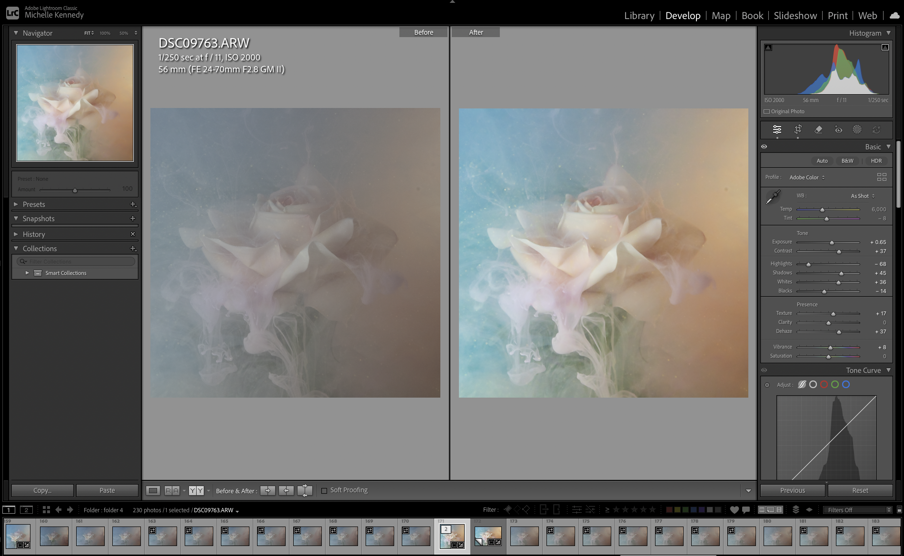Check the Original Photo checkbox

(767, 111)
